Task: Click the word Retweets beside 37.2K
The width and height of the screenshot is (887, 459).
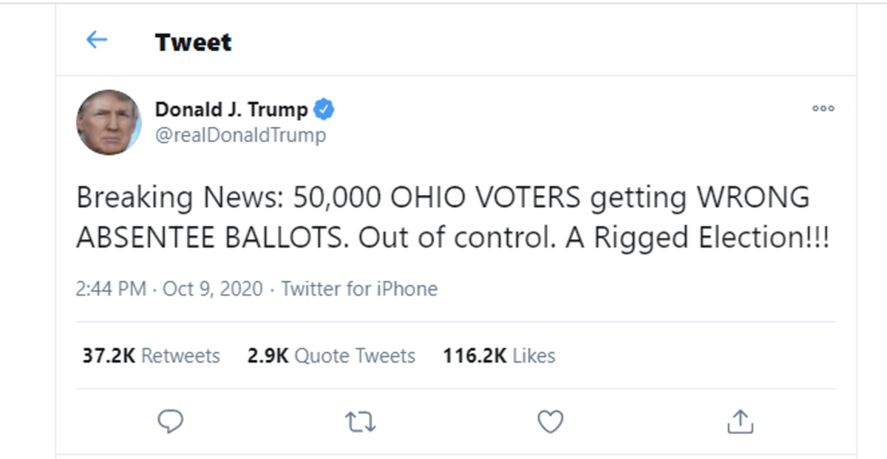Action: [x=180, y=356]
